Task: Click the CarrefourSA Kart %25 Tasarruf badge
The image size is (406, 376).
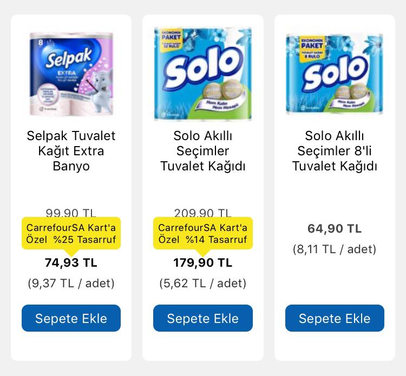Action: [x=71, y=233]
